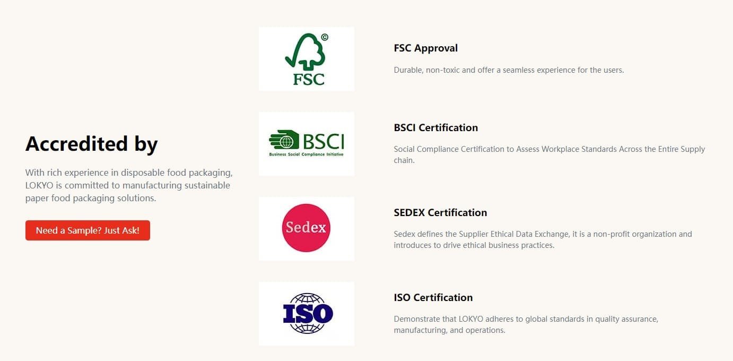Click the green FSC letters under the tree

pos(309,79)
